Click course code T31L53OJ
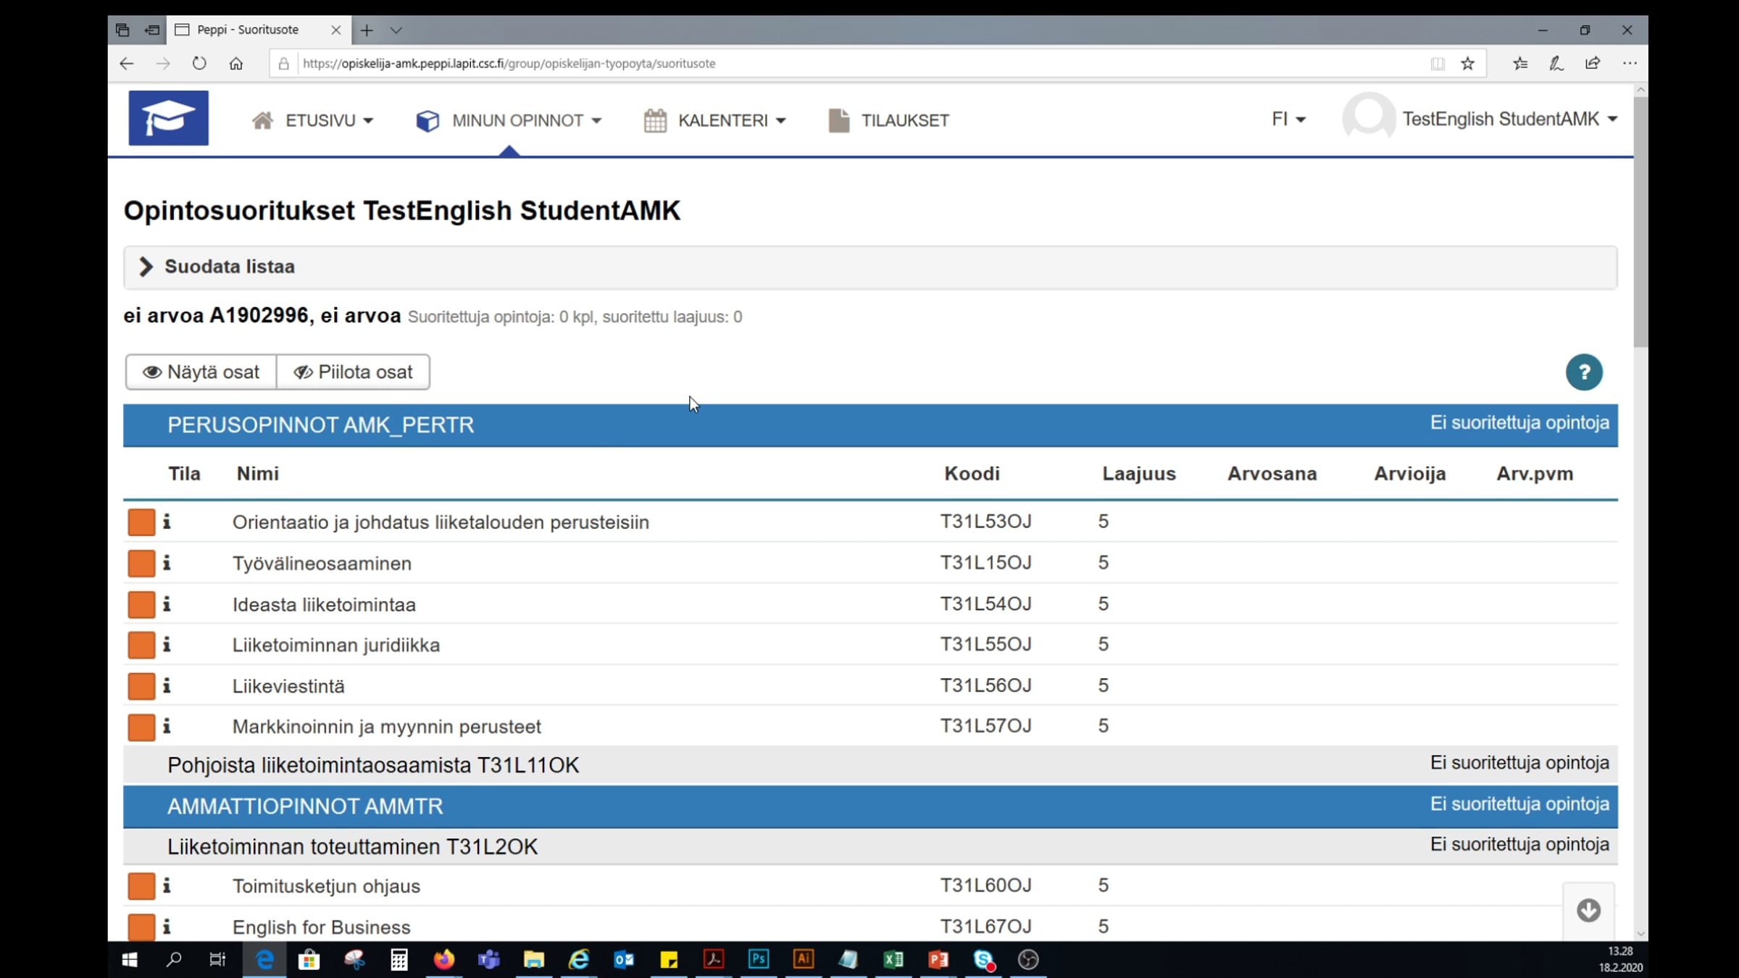 pyautogui.click(x=985, y=522)
